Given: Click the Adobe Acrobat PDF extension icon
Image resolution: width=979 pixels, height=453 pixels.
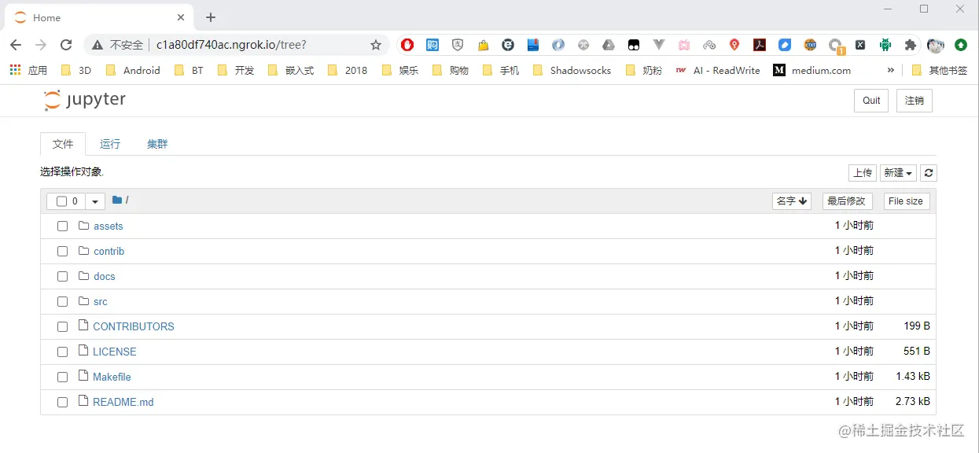Looking at the screenshot, I should pos(760,45).
